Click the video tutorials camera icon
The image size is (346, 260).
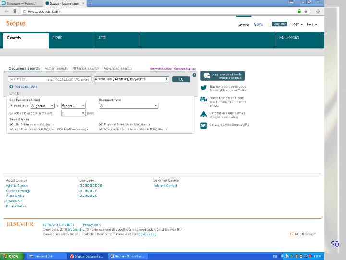click(203, 99)
